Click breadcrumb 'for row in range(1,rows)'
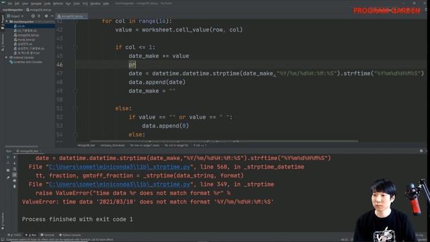The height and width of the screenshot is (242, 430). point(144,145)
